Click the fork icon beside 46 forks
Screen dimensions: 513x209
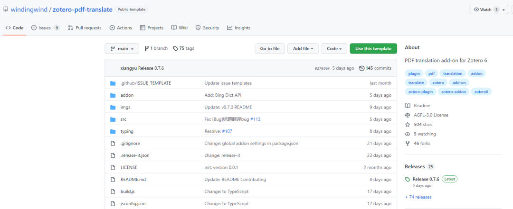tap(408, 143)
